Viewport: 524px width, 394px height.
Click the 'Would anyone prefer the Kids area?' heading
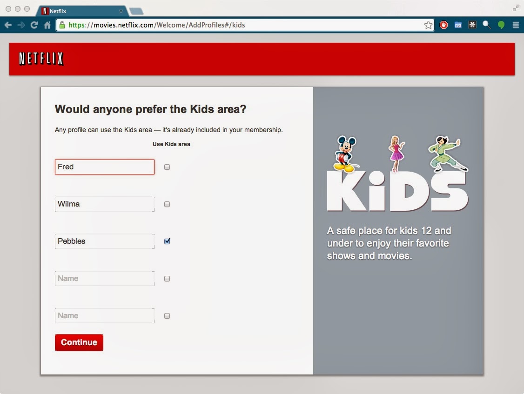(150, 109)
